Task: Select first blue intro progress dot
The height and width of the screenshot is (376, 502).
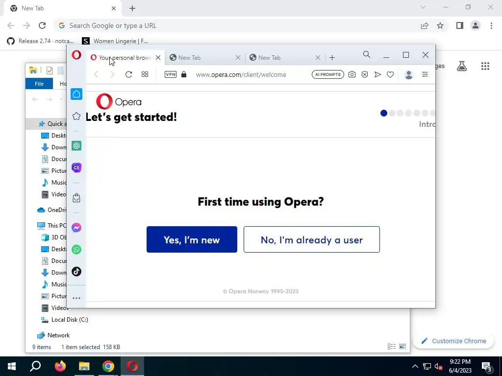Action: [384, 113]
